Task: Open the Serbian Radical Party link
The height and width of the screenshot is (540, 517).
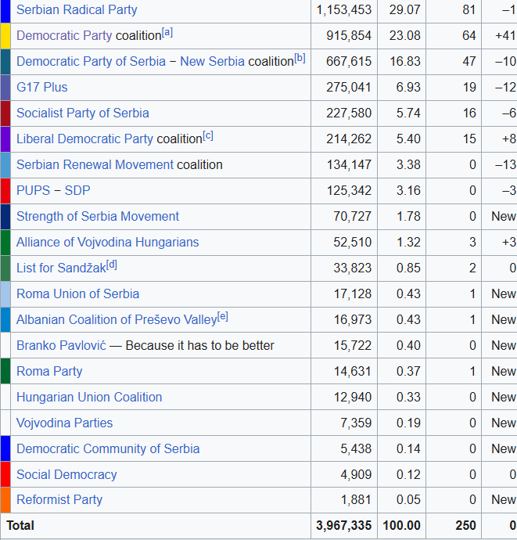Action: [77, 10]
